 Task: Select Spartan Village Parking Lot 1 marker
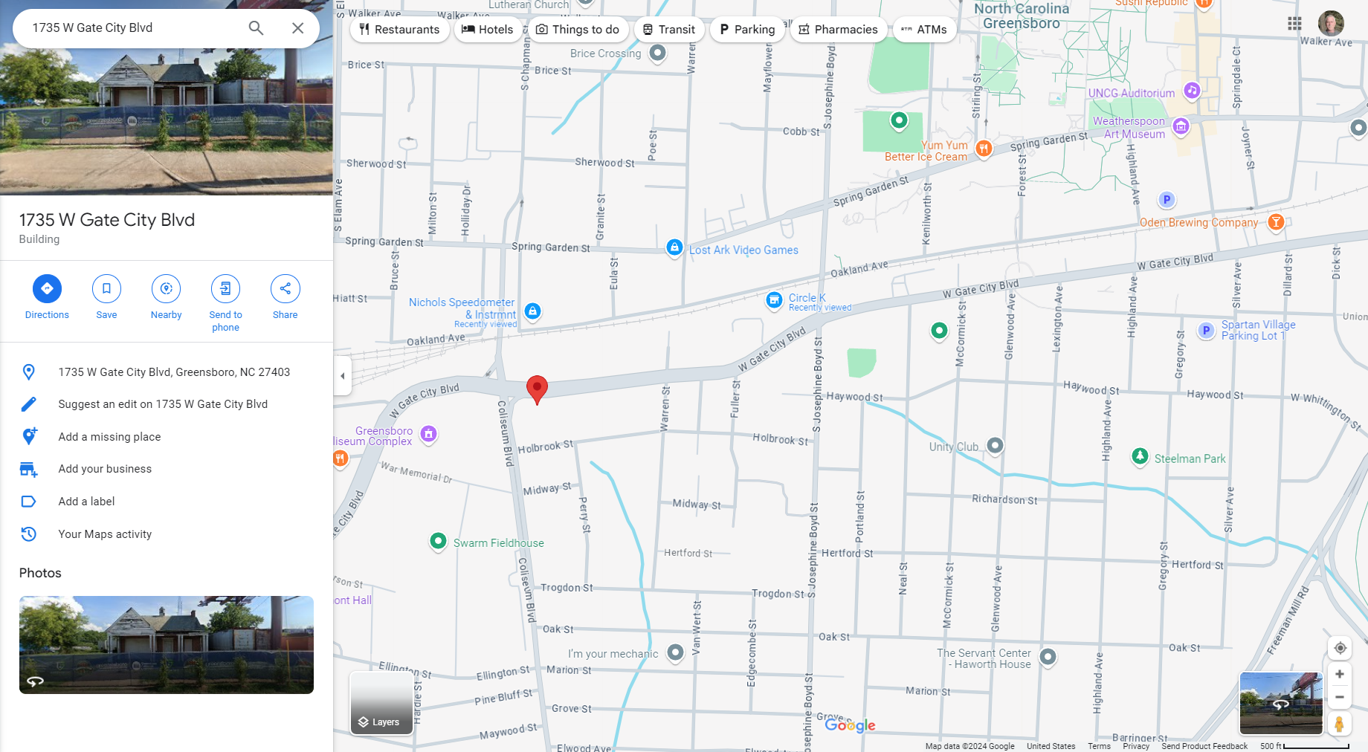pyautogui.click(x=1206, y=331)
